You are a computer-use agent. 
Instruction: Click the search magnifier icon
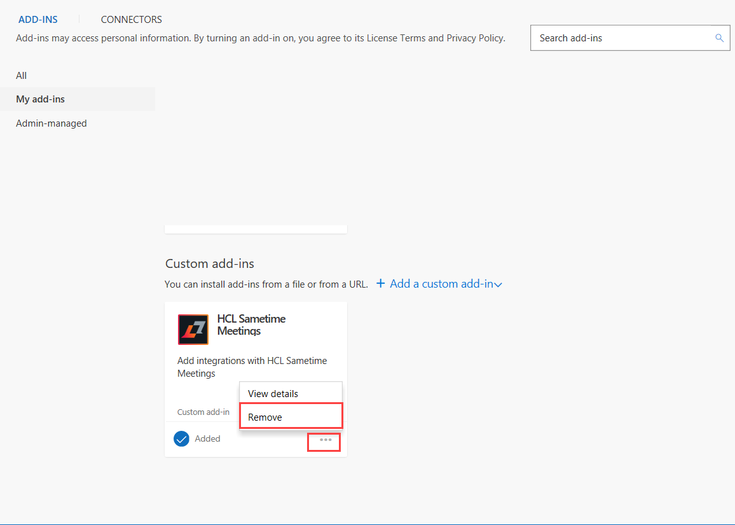tap(719, 38)
